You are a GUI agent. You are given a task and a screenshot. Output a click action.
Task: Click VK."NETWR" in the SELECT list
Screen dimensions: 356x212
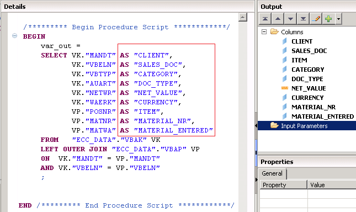[x=94, y=93]
